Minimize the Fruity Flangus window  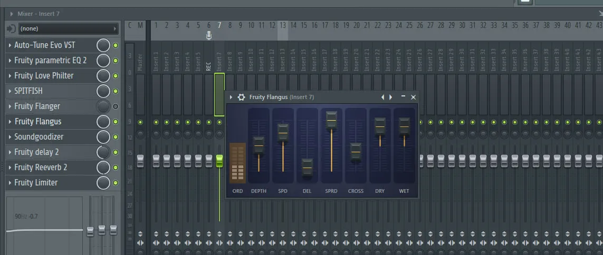click(x=403, y=96)
